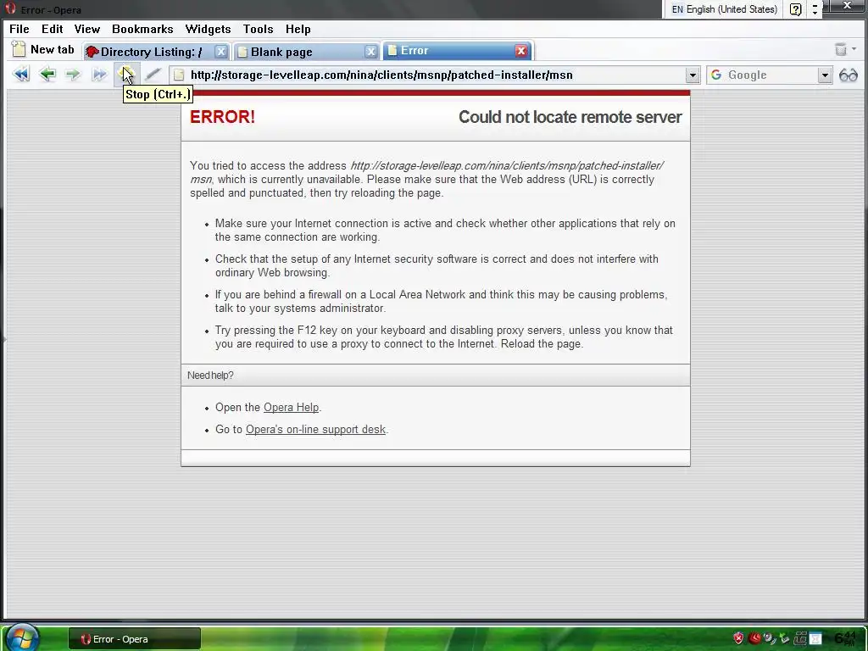Expand the address bar history dropdown
The height and width of the screenshot is (651, 868).
[692, 75]
